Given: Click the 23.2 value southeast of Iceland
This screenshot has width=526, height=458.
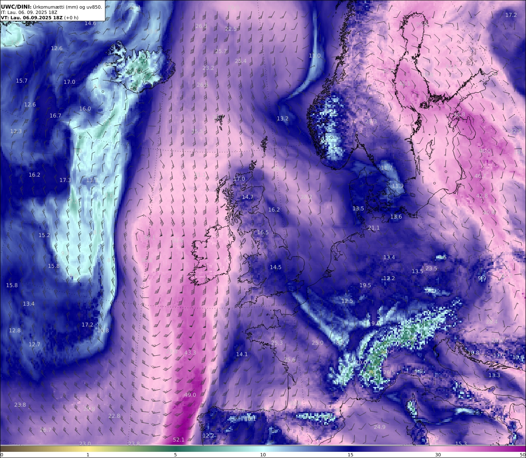Looking at the screenshot, I should point(208,68).
